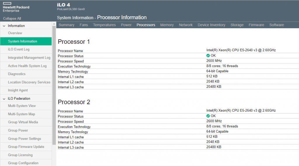The height and width of the screenshot is (166, 299).
Task: Open iLO Event Log
Action: [26, 49]
